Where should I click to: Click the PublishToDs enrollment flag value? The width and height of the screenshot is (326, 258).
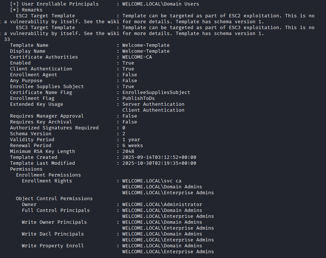point(138,98)
